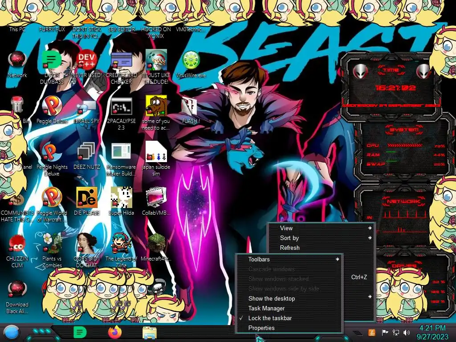456x342 pixels.
Task: Open the japan suicide sim icon
Action: pos(156,152)
